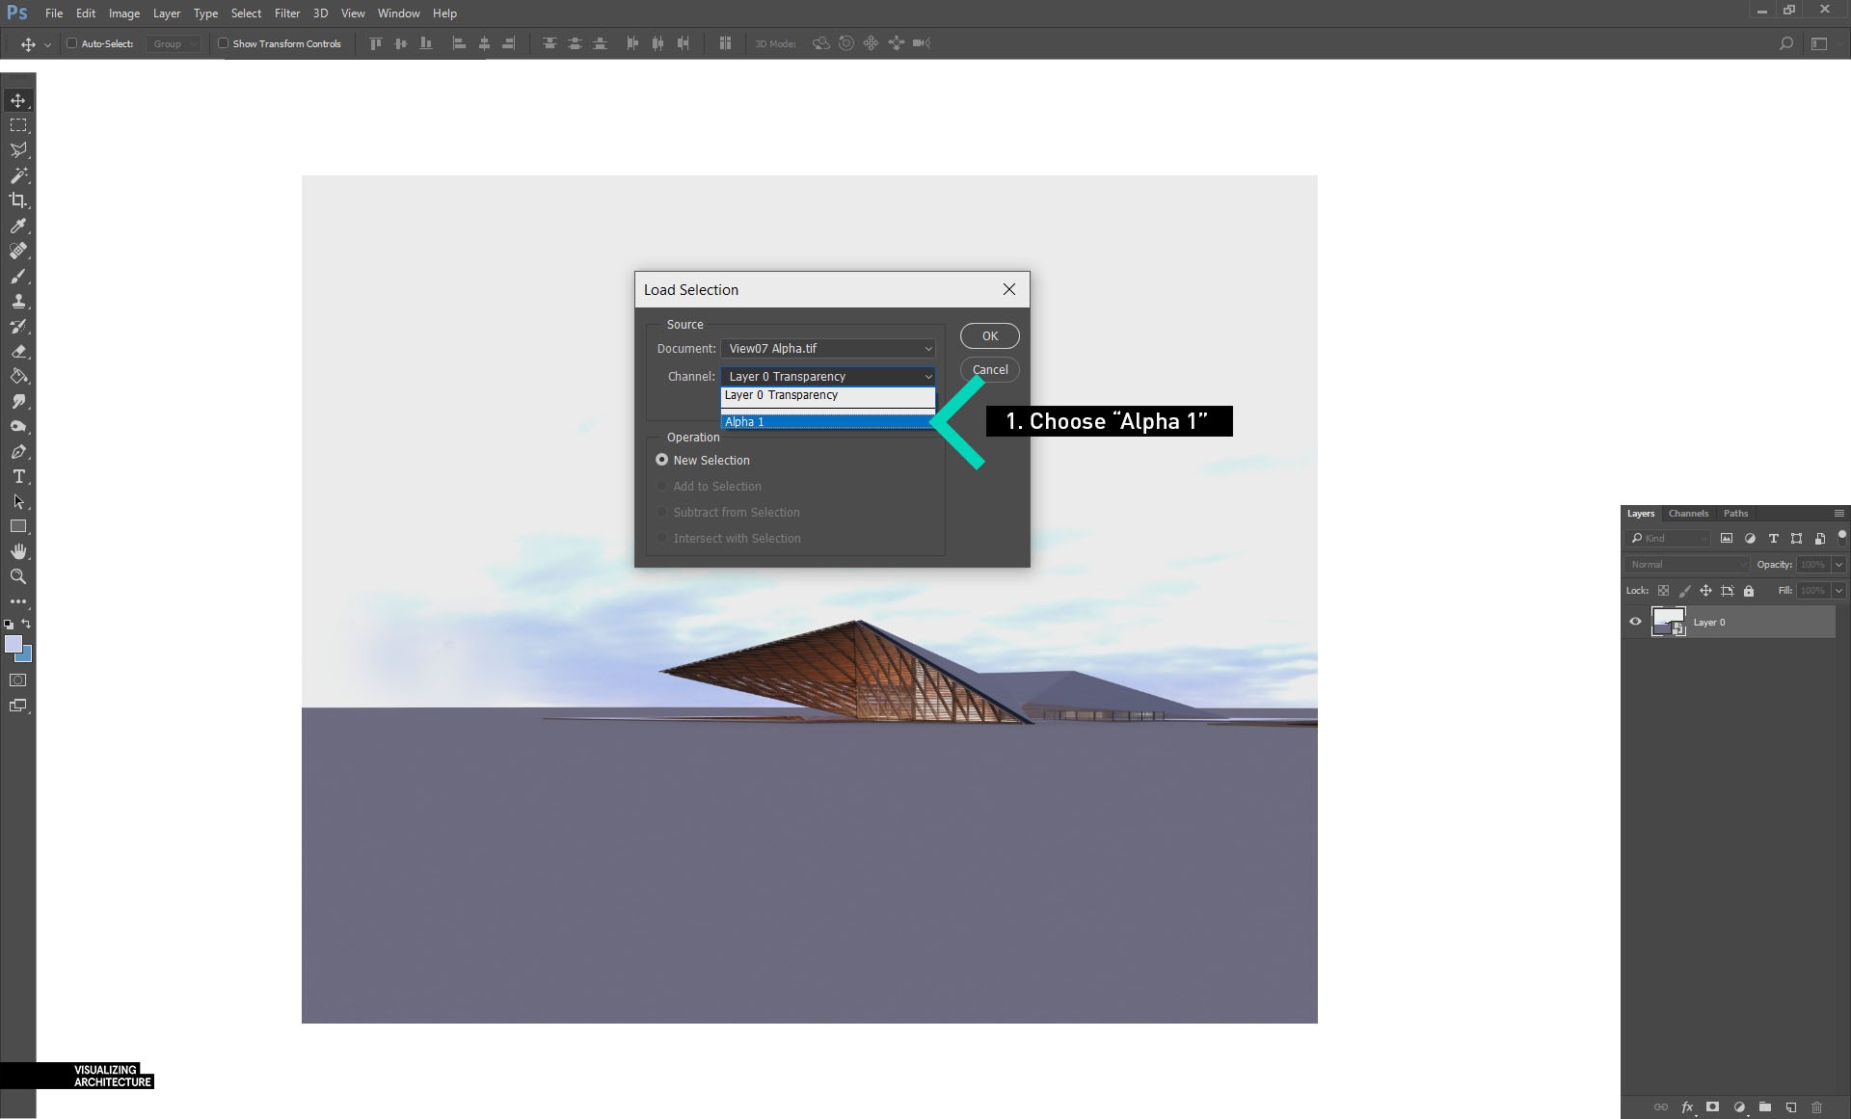The image size is (1851, 1119).
Task: Click OK in Load Selection dialog
Action: tap(989, 336)
